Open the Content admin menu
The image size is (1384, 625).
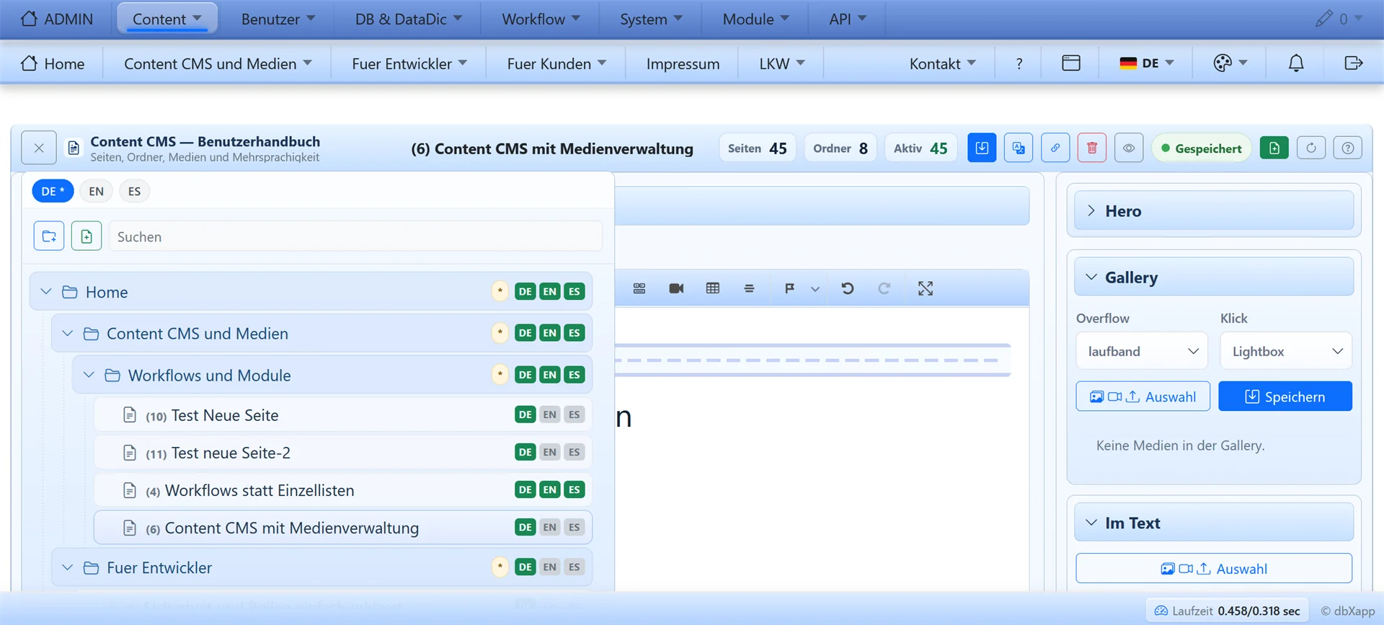point(167,19)
